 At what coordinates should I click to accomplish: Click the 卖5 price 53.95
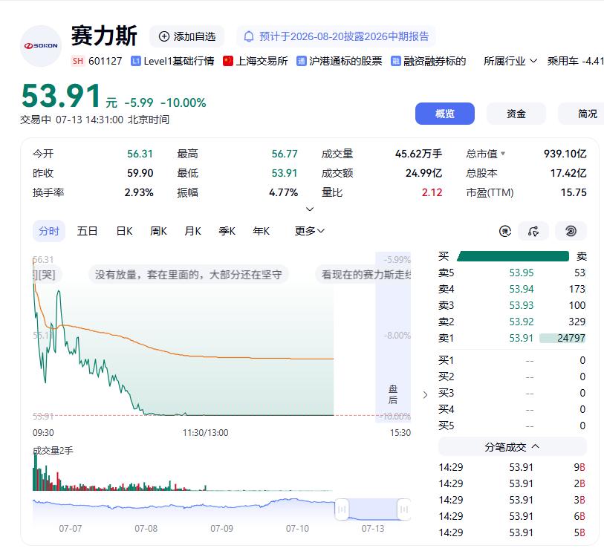(x=522, y=273)
